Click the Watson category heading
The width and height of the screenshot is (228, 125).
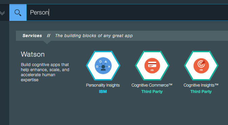click(x=33, y=54)
